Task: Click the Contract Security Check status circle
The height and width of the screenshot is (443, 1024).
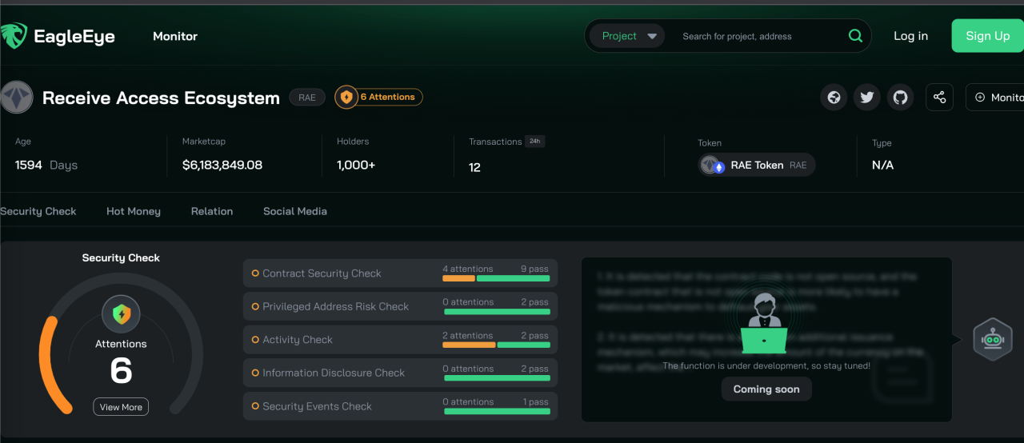Action: tap(255, 273)
